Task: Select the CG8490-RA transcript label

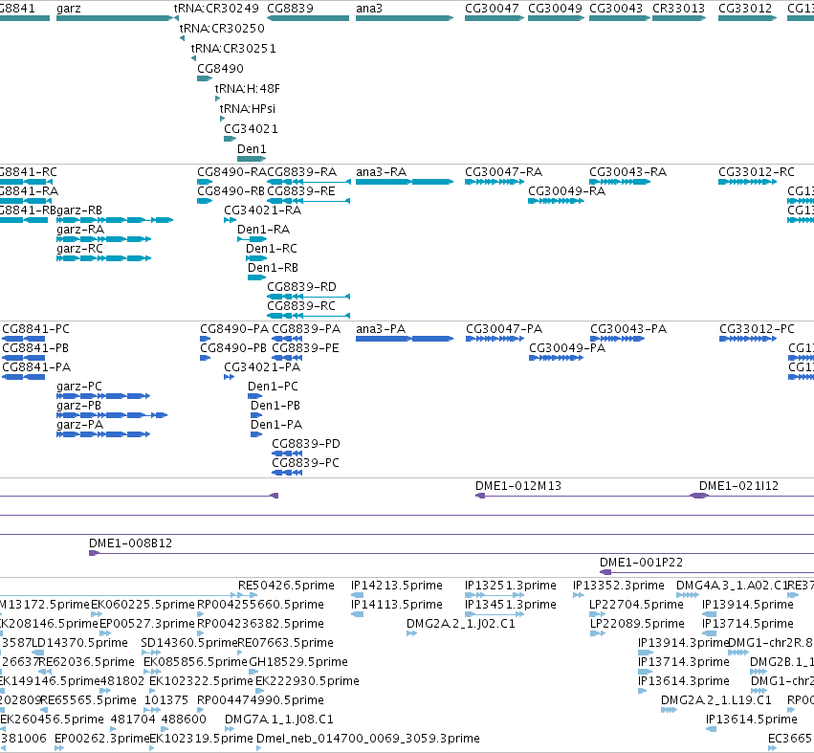Action: coord(231,172)
